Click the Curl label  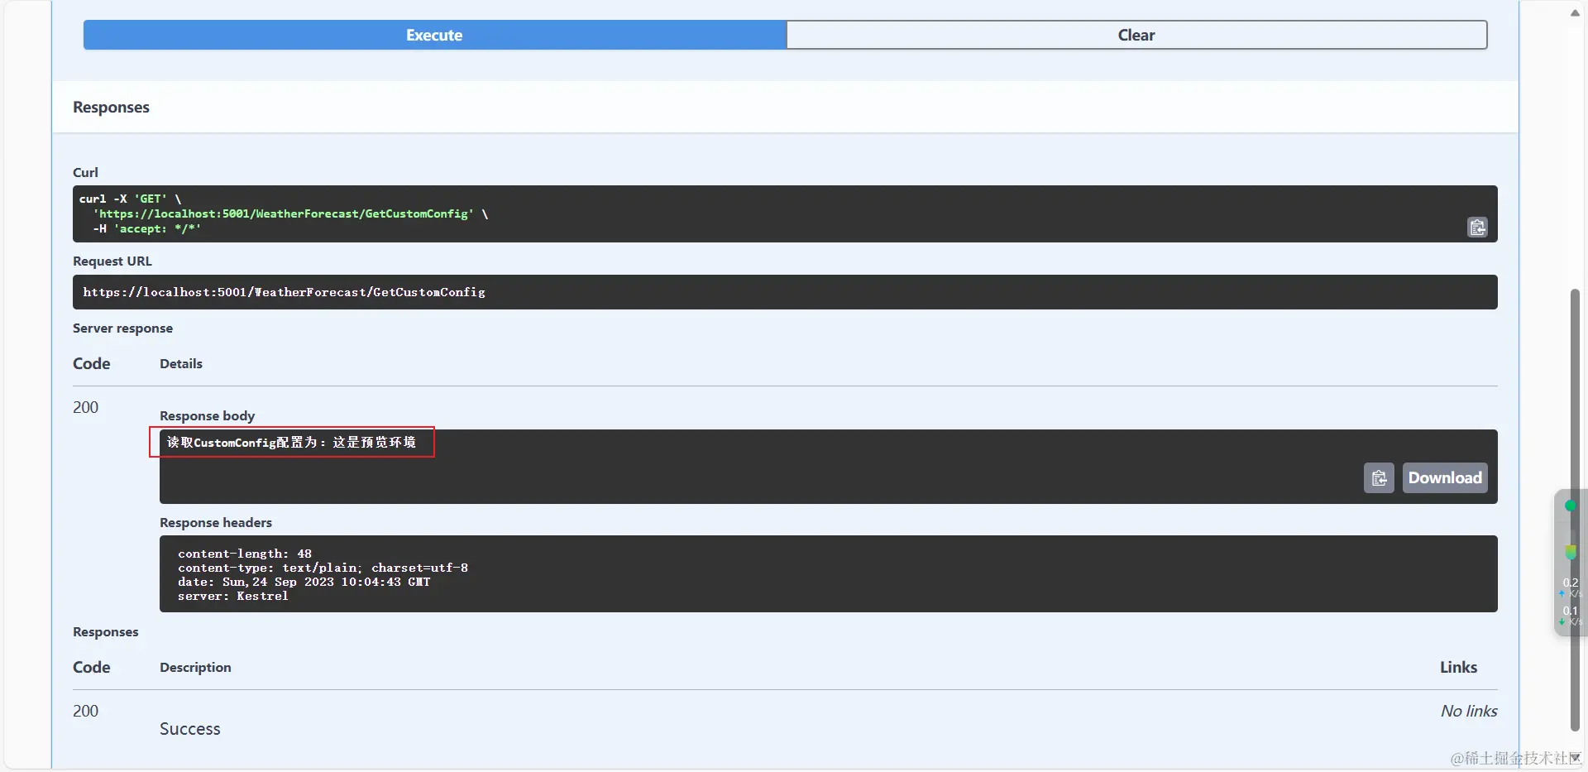coord(85,172)
